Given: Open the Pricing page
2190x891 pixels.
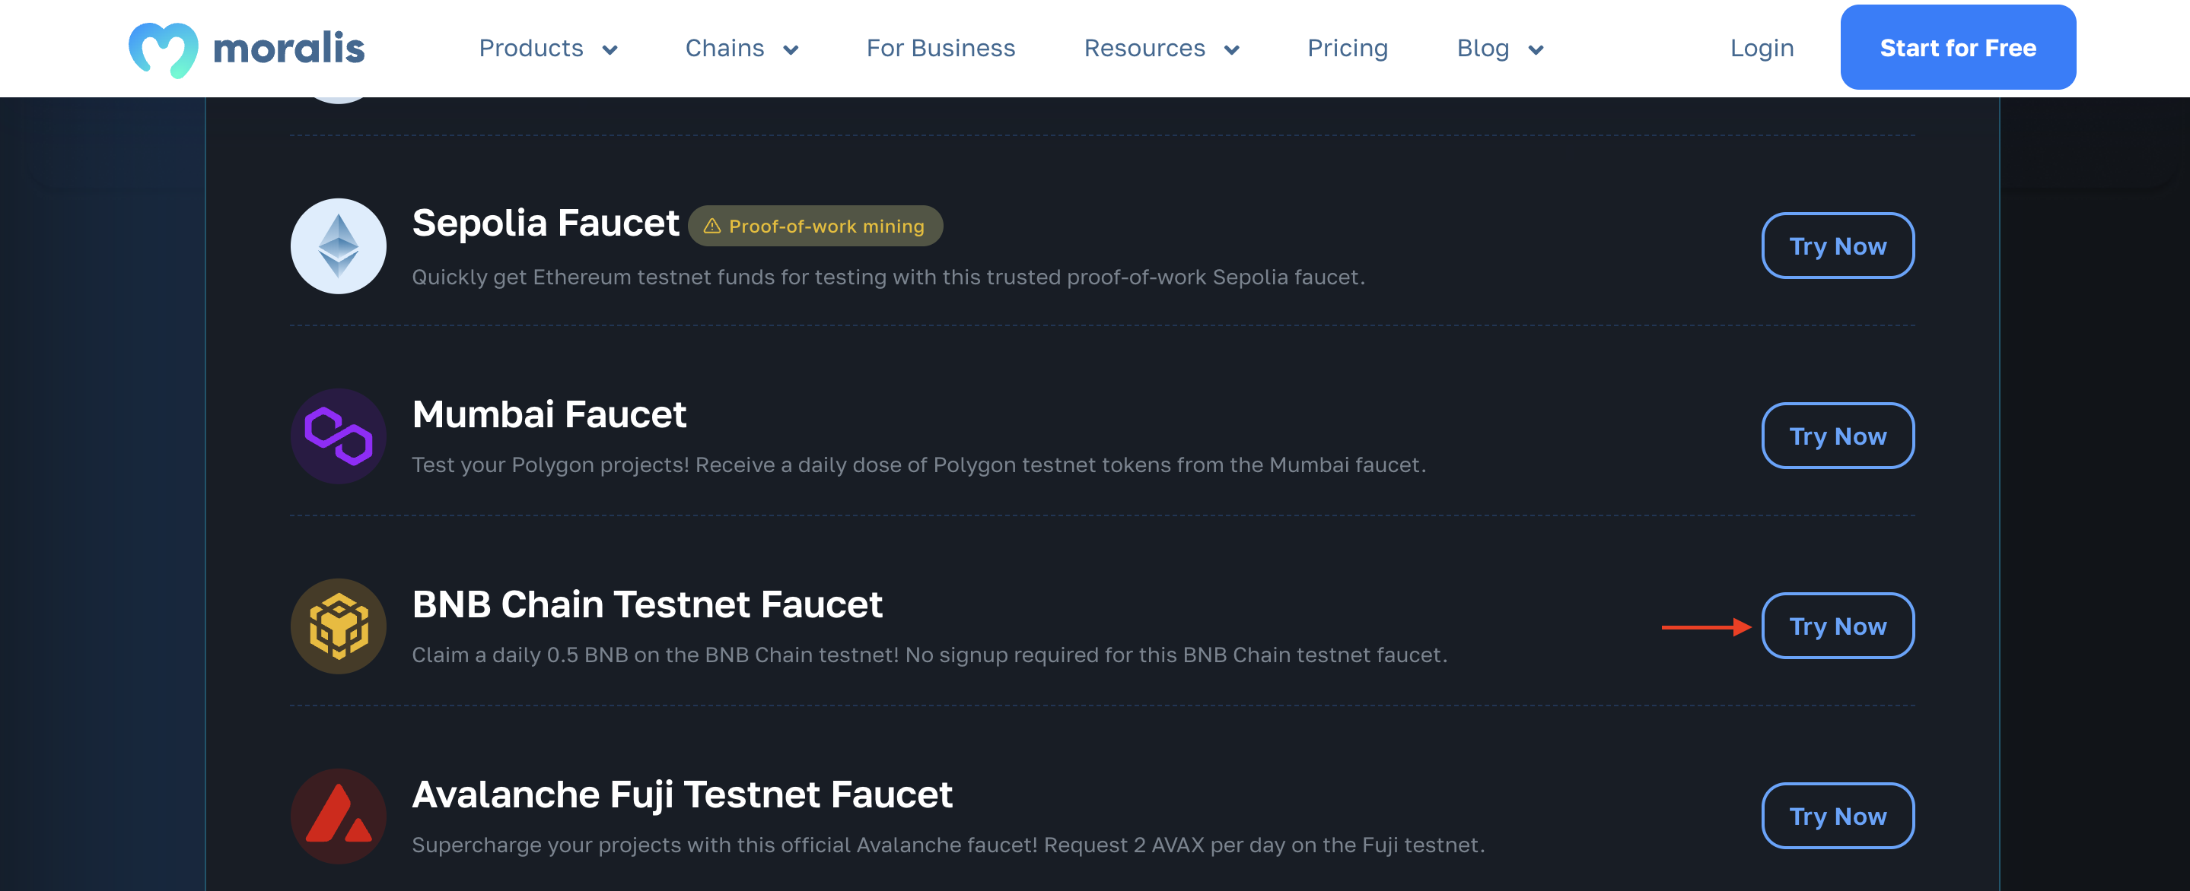Looking at the screenshot, I should 1348,49.
